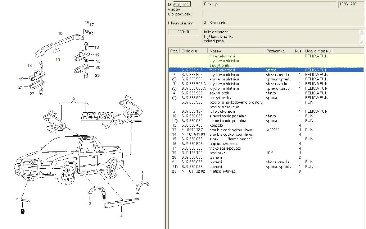The image size is (366, 229).
Task: Sort by the Cislo dilu column header
Action: [x=193, y=51]
